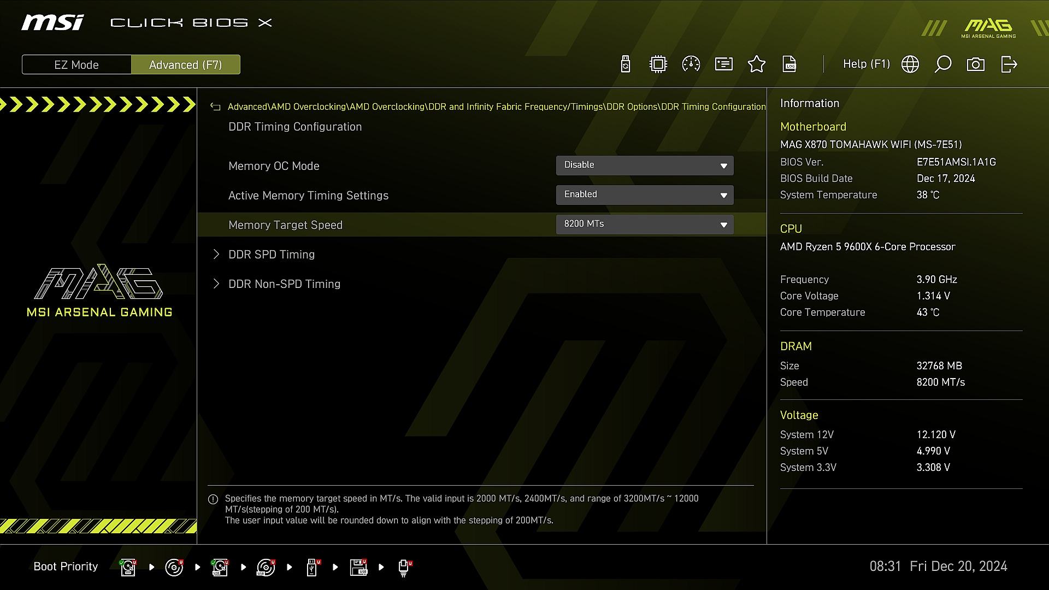Image resolution: width=1049 pixels, height=590 pixels.
Task: Click the exit door arrow icon
Action: pyautogui.click(x=1009, y=64)
